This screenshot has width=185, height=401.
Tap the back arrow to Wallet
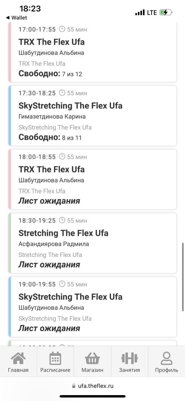click(x=7, y=18)
